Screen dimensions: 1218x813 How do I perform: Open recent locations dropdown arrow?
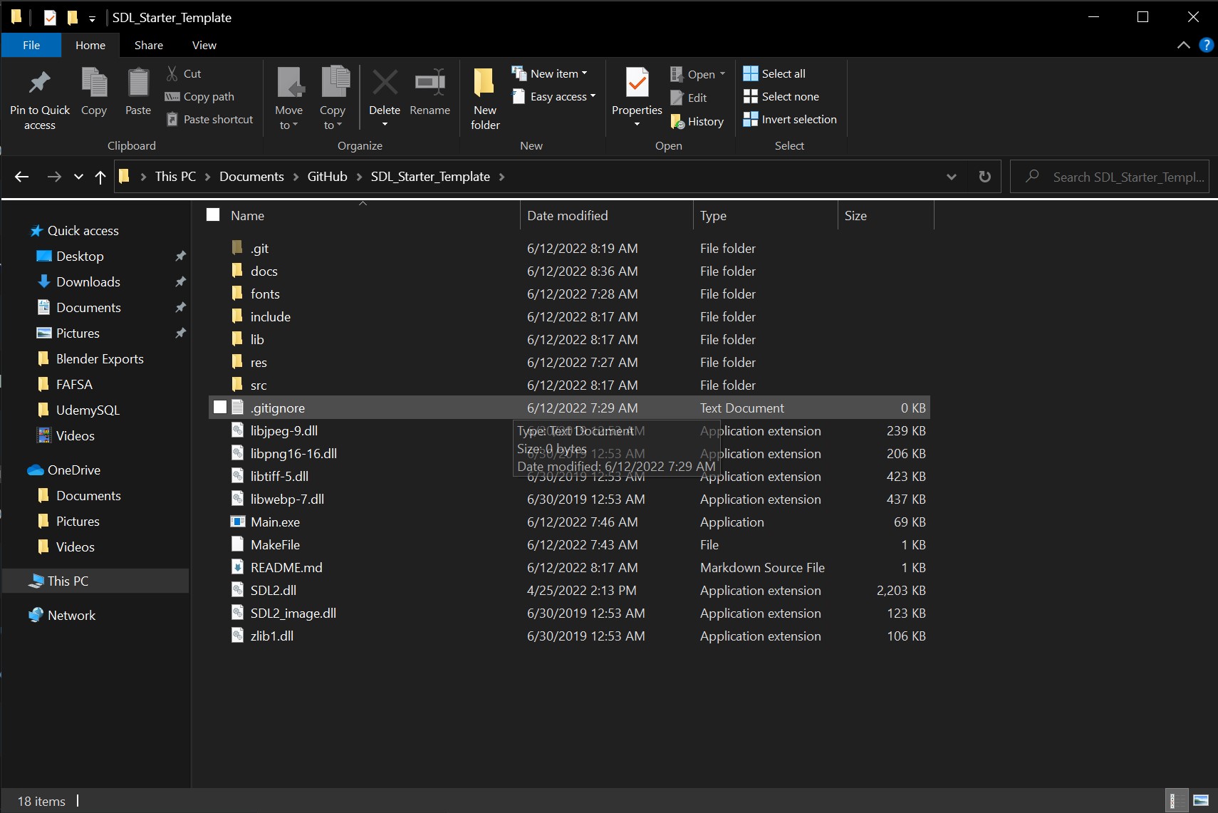(78, 177)
